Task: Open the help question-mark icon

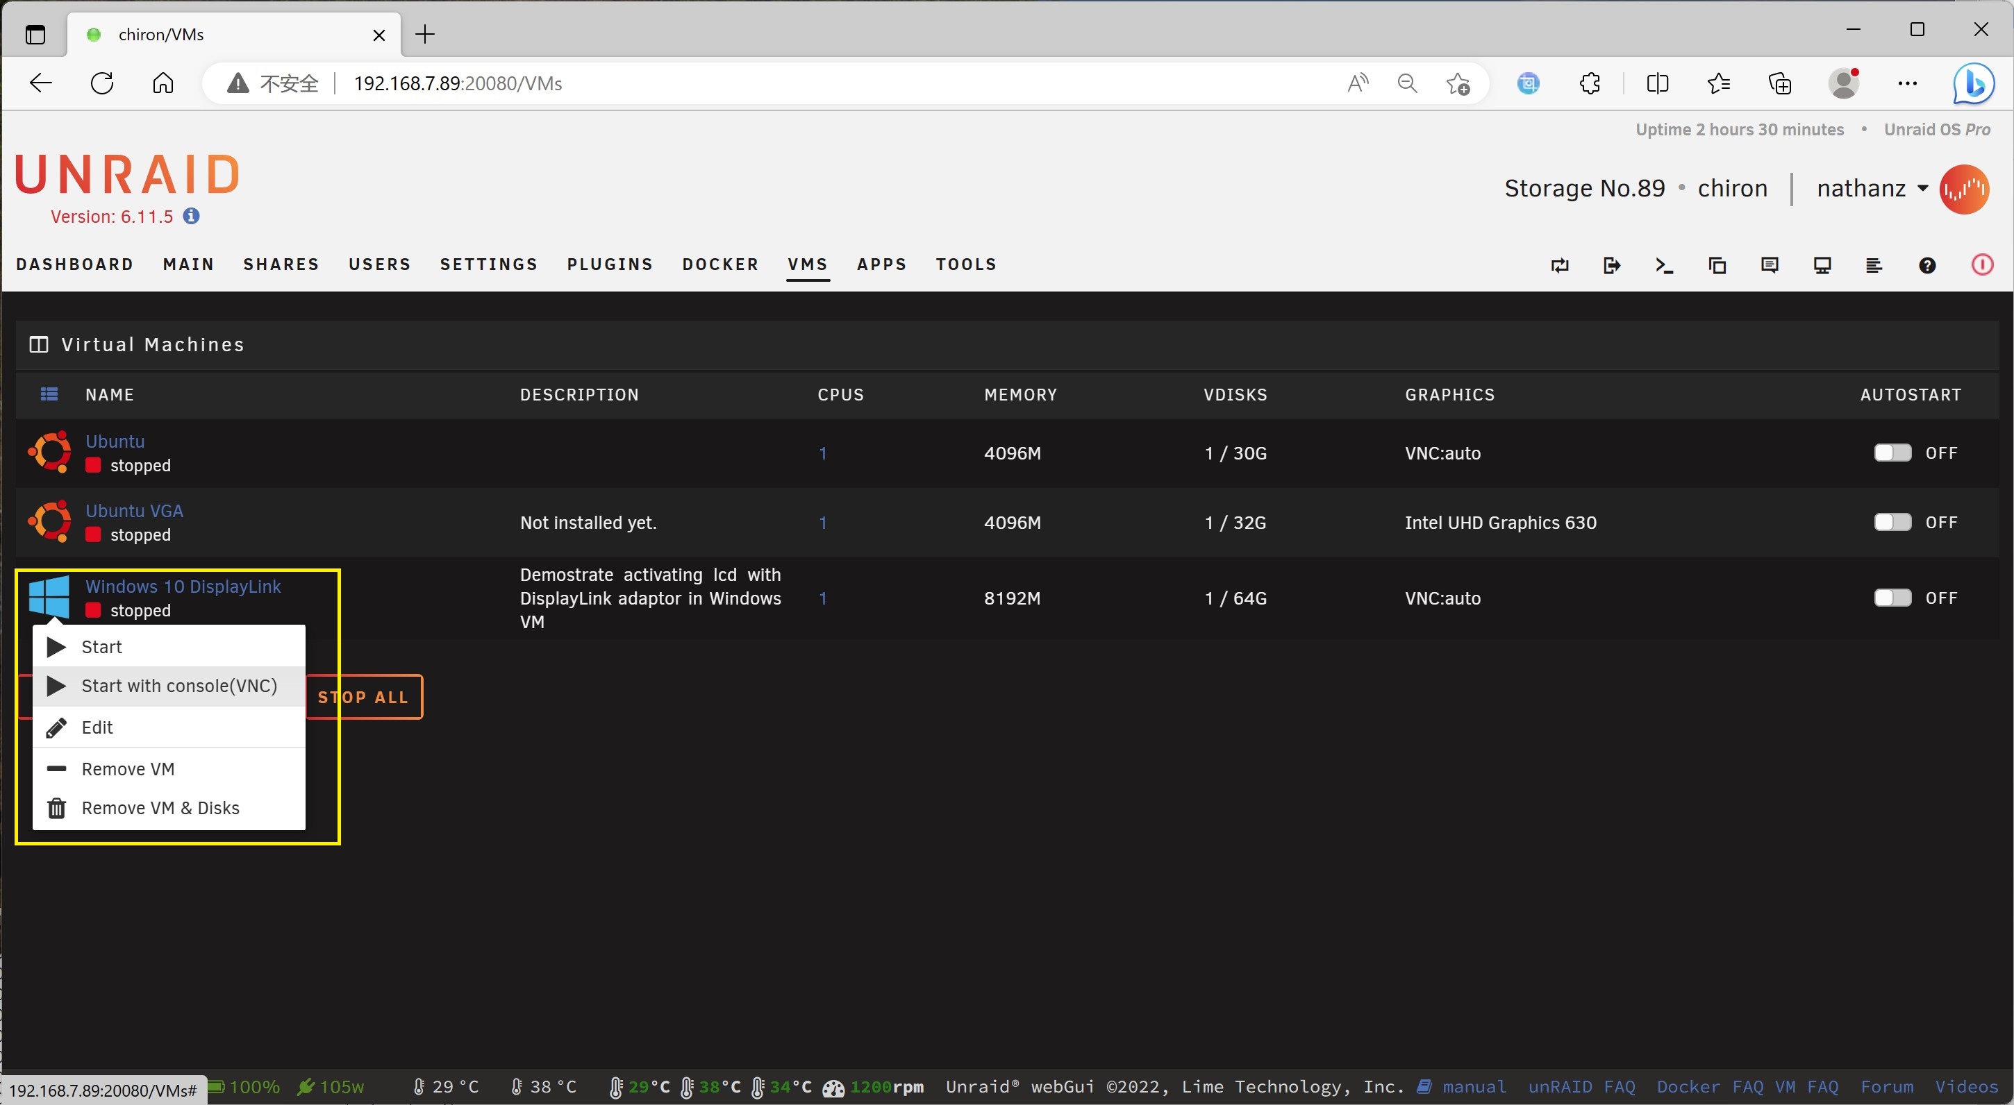Action: 1926,265
